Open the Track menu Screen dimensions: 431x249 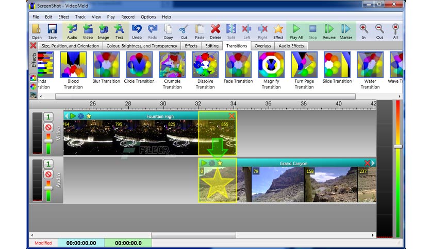pos(80,17)
